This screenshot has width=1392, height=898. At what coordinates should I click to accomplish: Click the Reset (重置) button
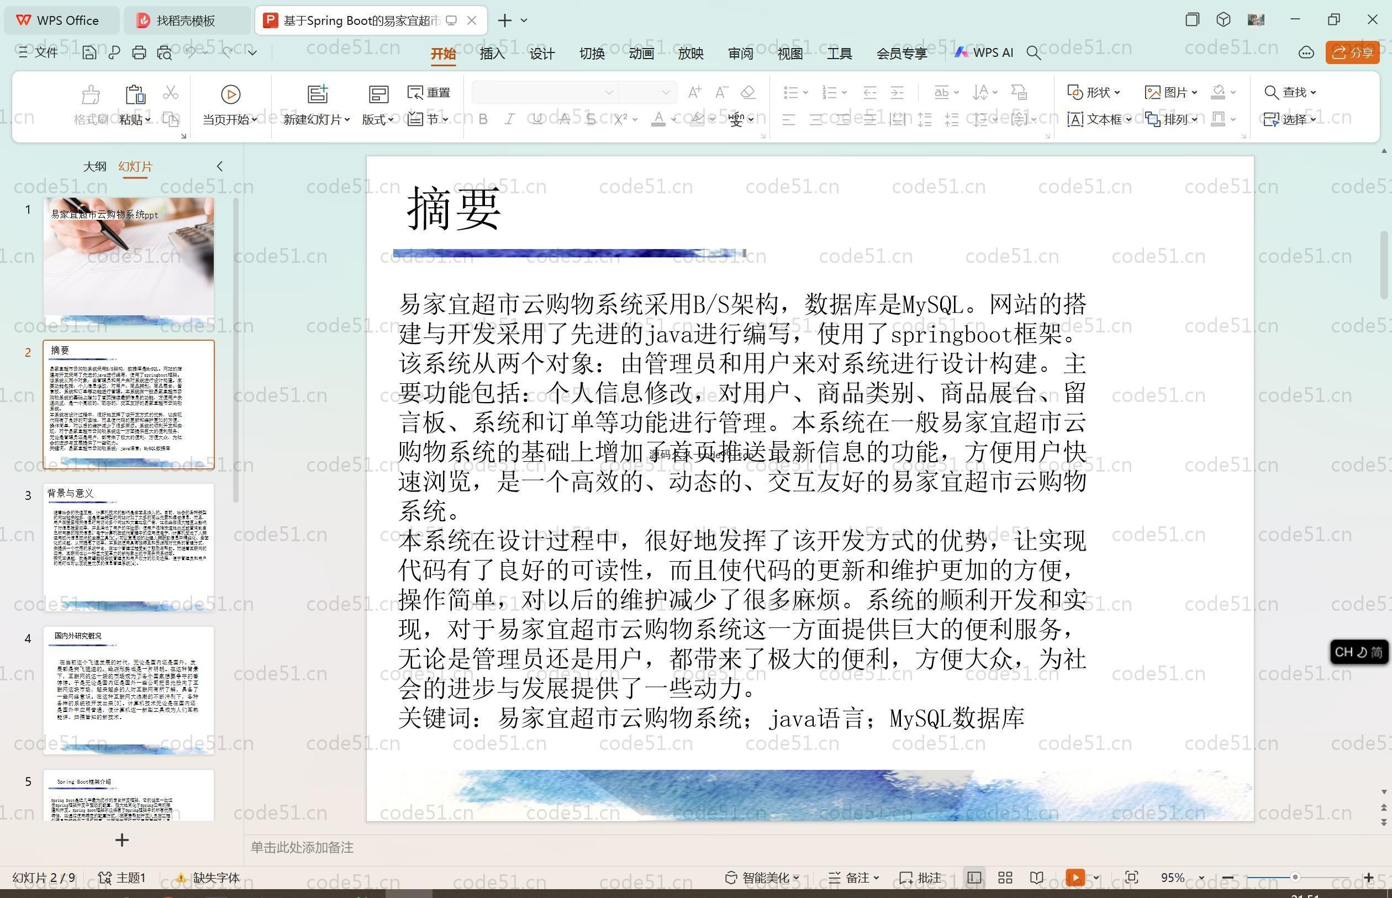(429, 93)
